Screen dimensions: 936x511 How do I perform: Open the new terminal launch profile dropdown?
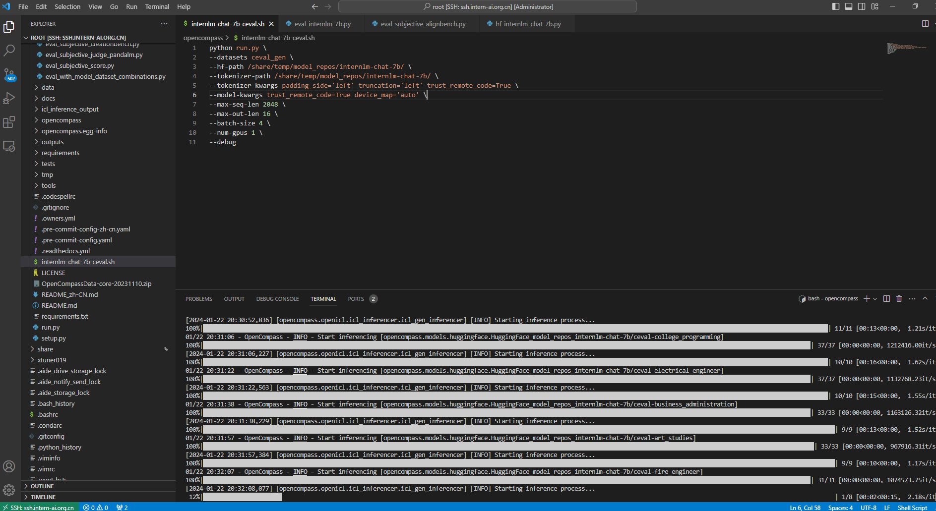(875, 299)
